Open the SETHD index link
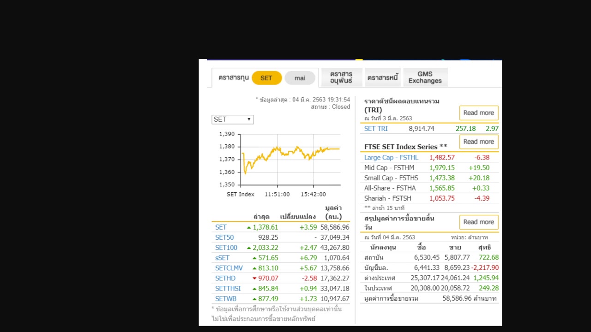 (225, 278)
